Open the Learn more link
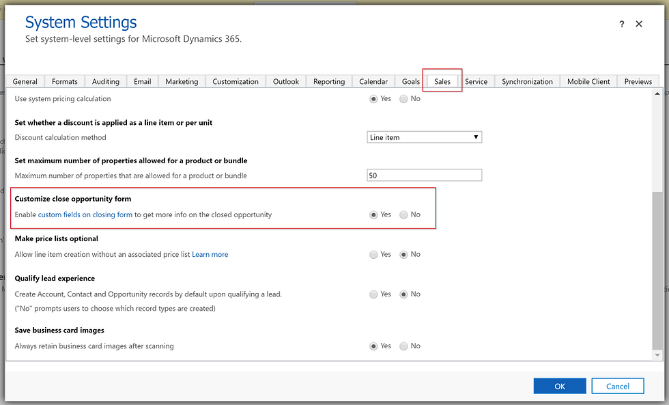669x405 pixels. click(210, 254)
